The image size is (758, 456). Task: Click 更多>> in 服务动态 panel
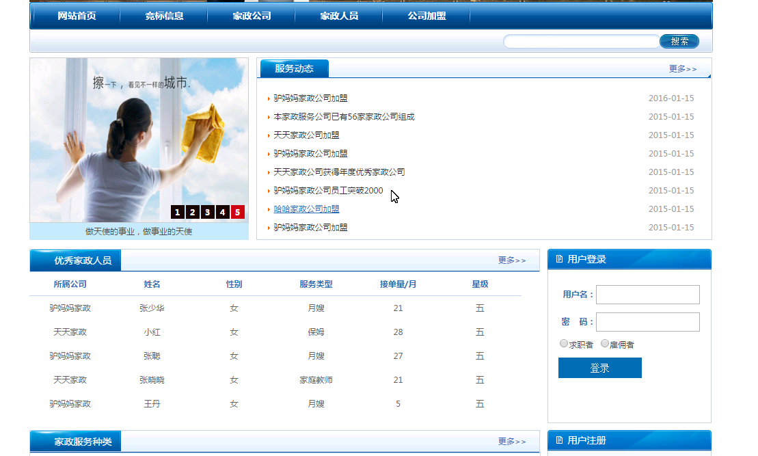coord(683,69)
